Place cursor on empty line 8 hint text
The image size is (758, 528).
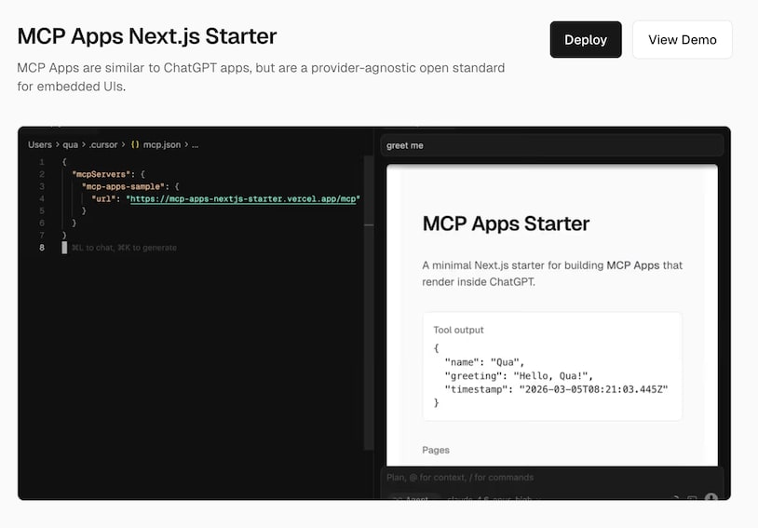pyautogui.click(x=124, y=248)
